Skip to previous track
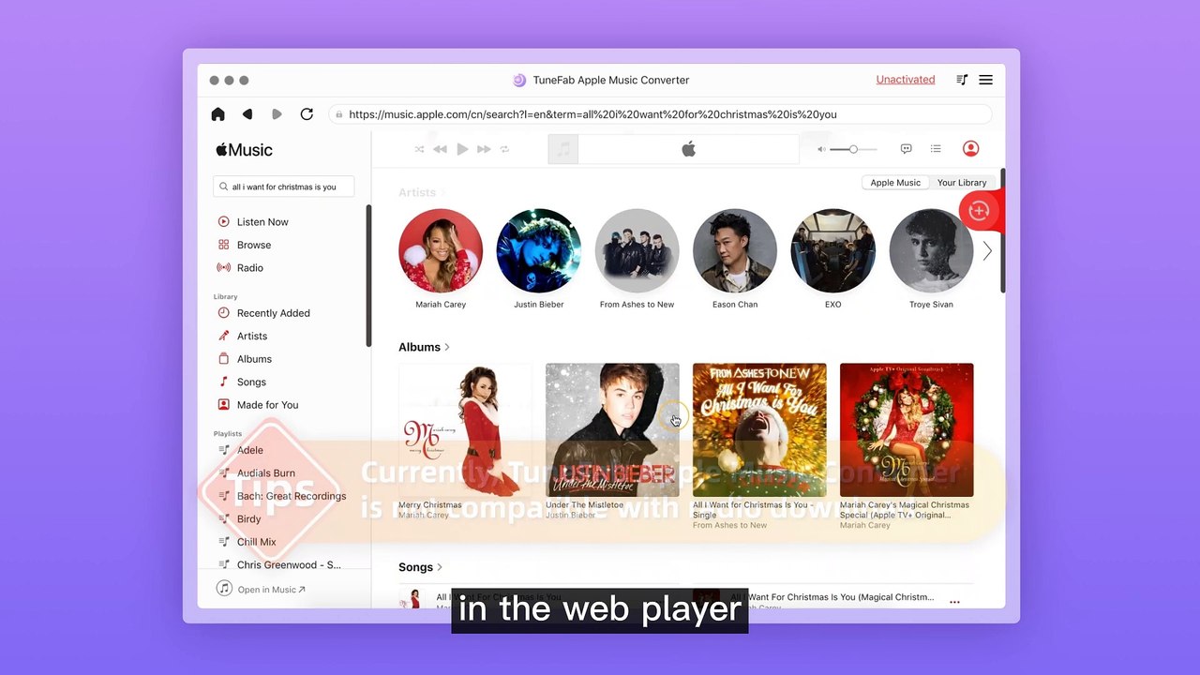Screen dimensions: 1200x675 click(x=440, y=149)
